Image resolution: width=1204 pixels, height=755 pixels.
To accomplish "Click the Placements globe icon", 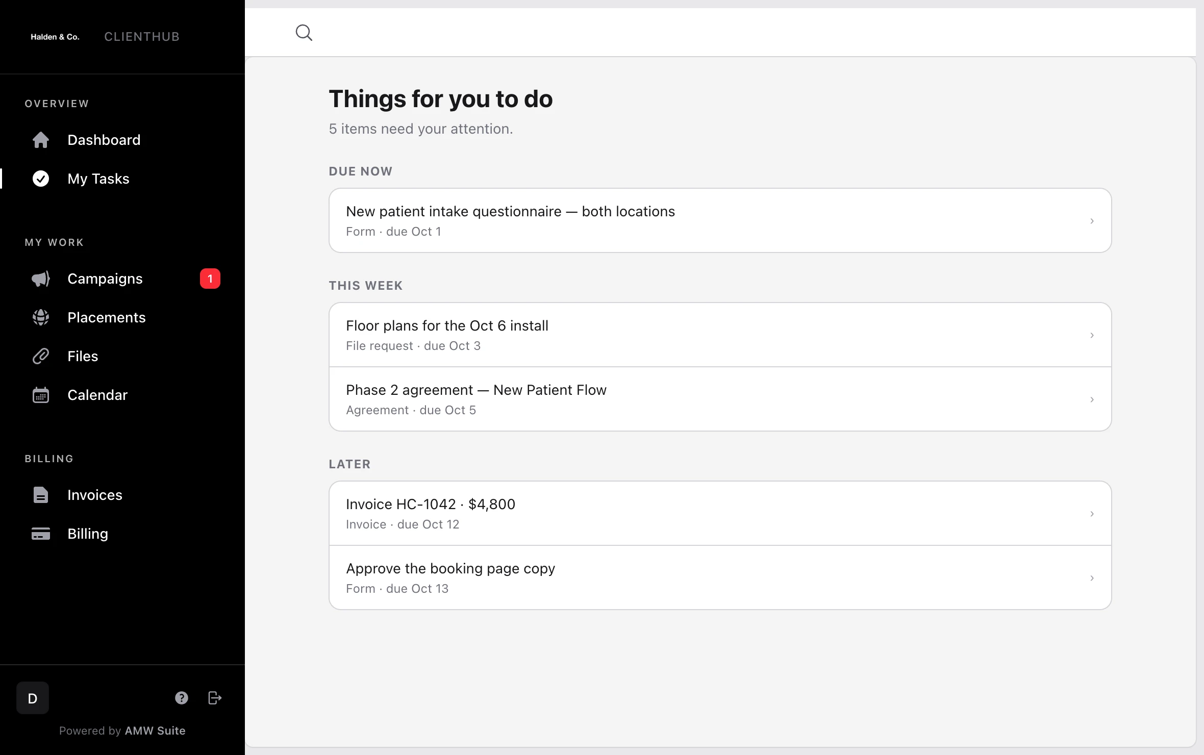I will pos(41,317).
